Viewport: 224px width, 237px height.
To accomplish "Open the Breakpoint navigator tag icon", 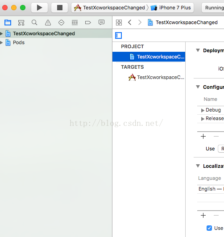I will (x=88, y=23).
